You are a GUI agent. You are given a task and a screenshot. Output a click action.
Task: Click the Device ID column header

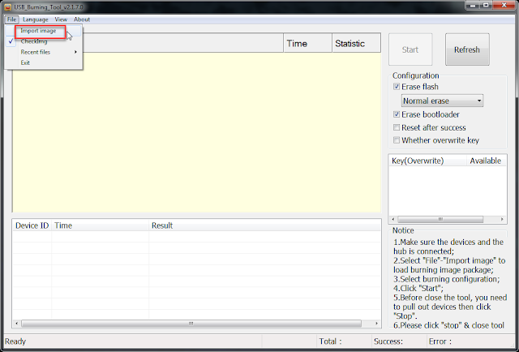point(32,225)
